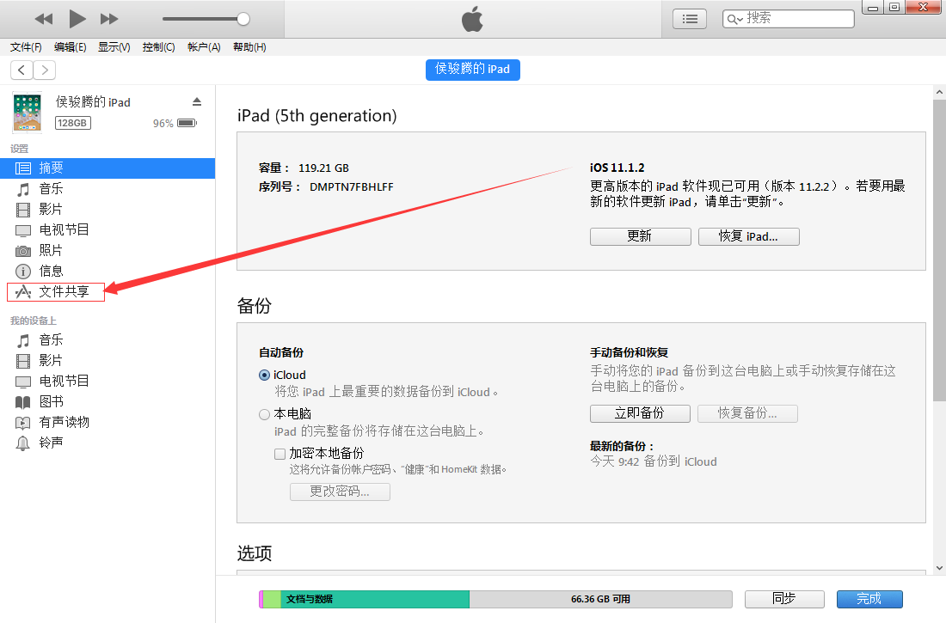Click the 66.36 GB 可用 storage segment

[601, 599]
